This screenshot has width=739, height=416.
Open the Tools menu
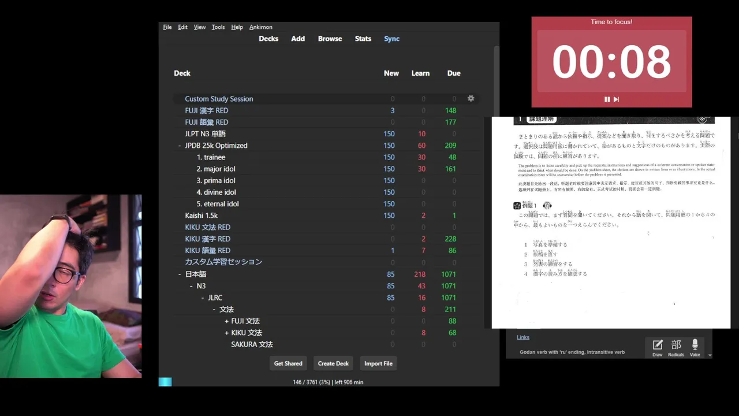tap(218, 27)
